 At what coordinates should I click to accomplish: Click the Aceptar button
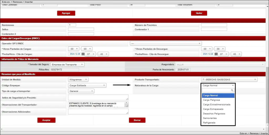(46, 120)
